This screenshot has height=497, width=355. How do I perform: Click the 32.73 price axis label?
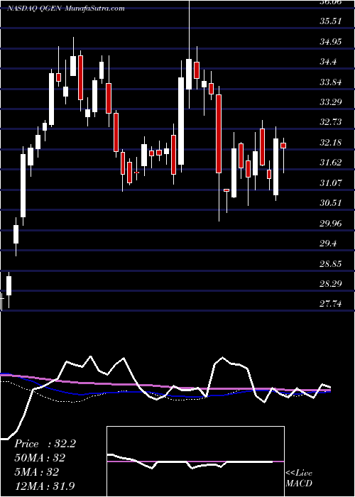330,122
